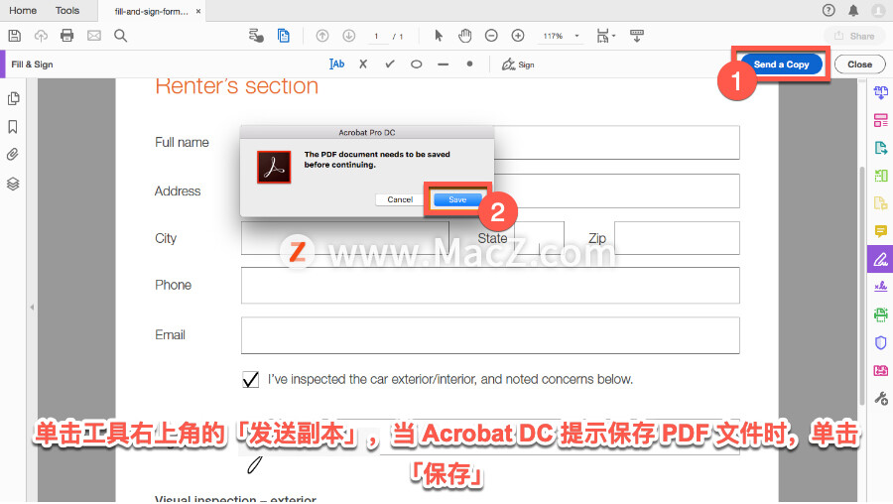Go to previous page arrow

(x=322, y=36)
